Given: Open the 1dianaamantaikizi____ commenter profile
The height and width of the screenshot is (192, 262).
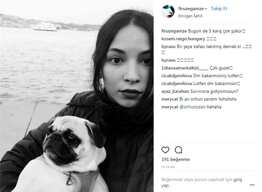Looking at the screenshot, I should point(185,68).
